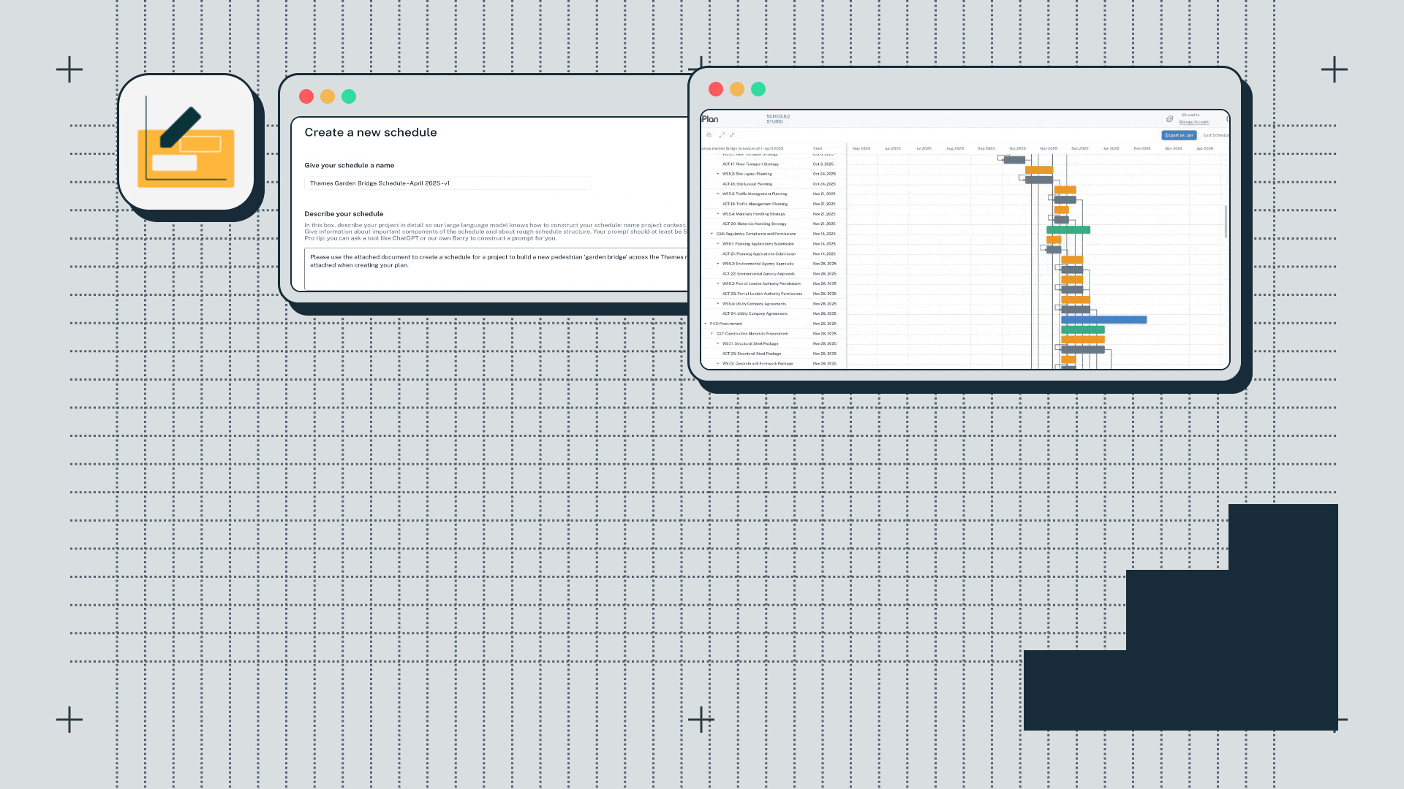Click the Schedule Studio header label
Viewport: 1404px width, 789px height.
(x=778, y=119)
